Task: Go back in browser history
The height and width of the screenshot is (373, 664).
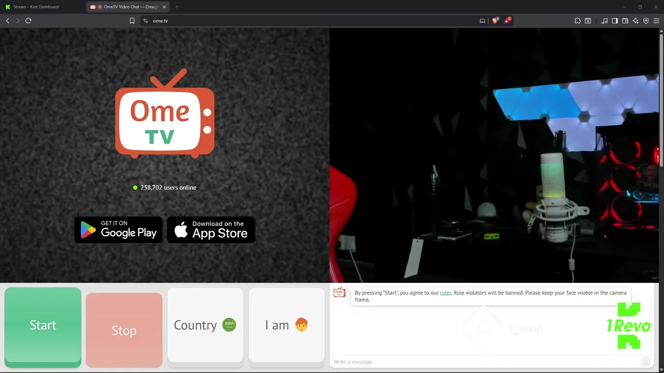Action: tap(7, 21)
